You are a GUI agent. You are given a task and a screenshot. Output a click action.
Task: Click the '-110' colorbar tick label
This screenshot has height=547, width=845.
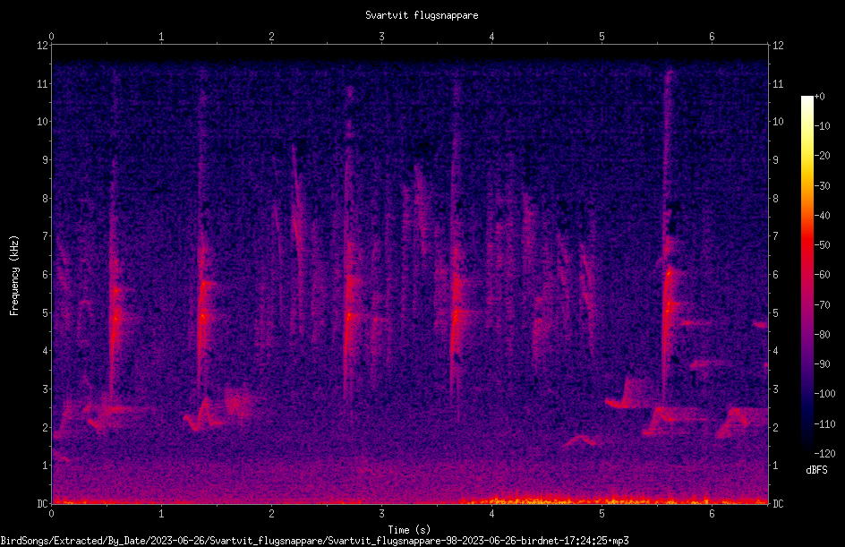pos(824,424)
